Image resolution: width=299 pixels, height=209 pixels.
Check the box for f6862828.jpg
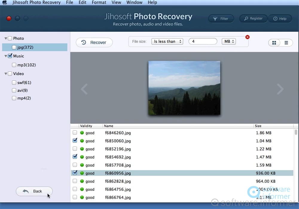coord(75,181)
